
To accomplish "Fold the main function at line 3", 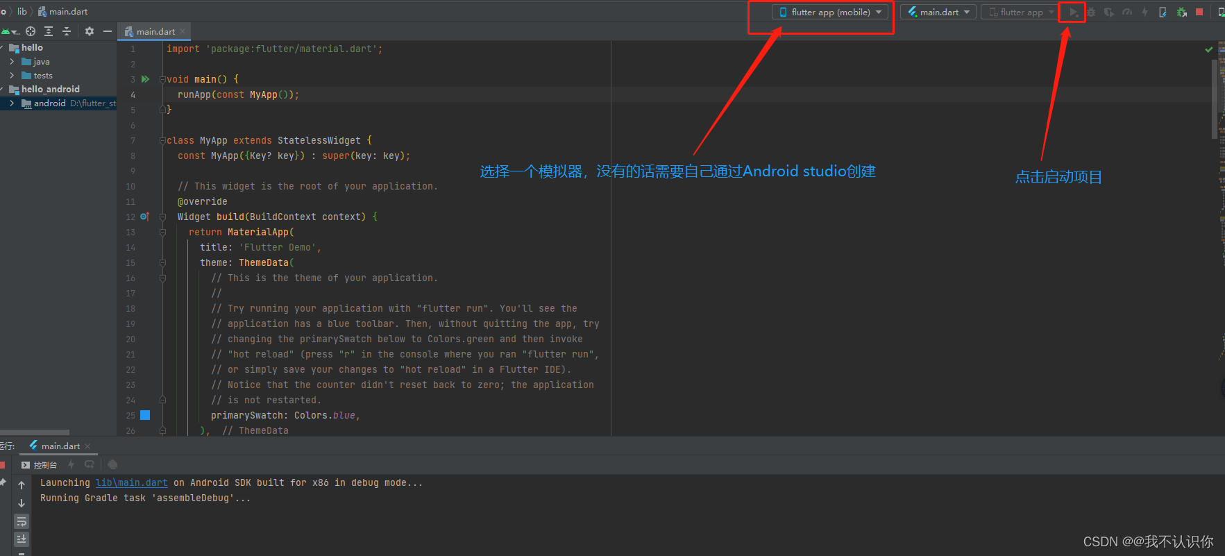I will pyautogui.click(x=162, y=79).
